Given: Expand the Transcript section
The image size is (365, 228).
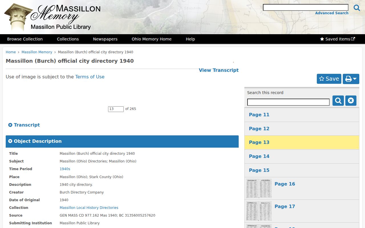Looking at the screenshot, I should pos(24,125).
